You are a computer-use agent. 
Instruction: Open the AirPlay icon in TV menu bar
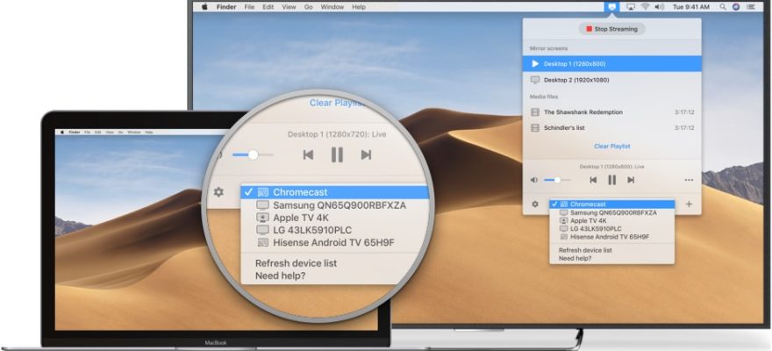[631, 7]
